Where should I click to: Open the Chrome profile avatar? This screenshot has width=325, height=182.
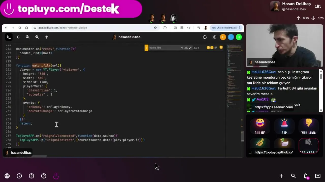coord(206,28)
